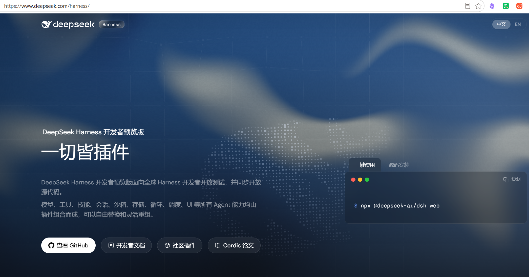Click the book icon in Cordis 论文 button
The height and width of the screenshot is (277, 529).
[218, 245]
